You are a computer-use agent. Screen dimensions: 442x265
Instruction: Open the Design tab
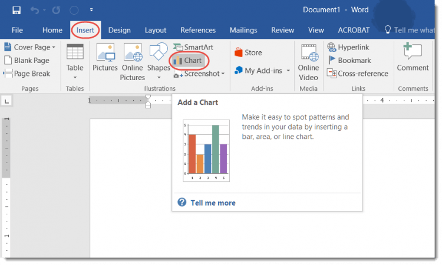pos(120,30)
